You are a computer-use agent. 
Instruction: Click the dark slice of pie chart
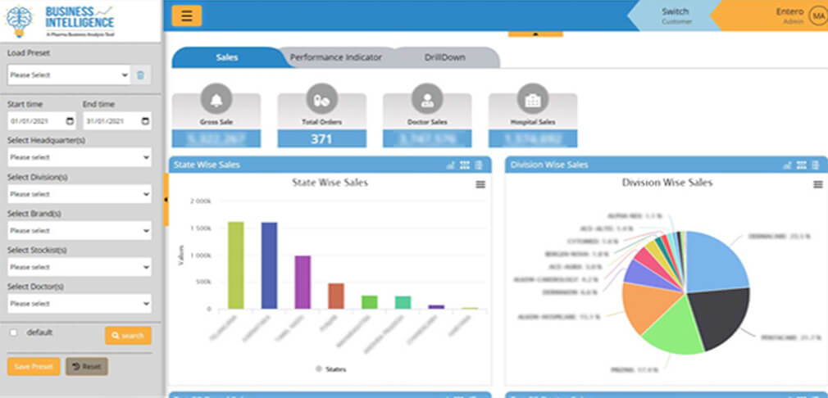point(719,307)
